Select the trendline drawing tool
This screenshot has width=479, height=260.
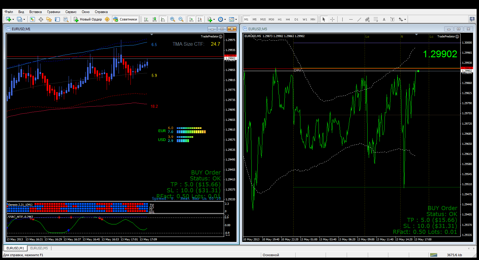pyautogui.click(x=359, y=19)
